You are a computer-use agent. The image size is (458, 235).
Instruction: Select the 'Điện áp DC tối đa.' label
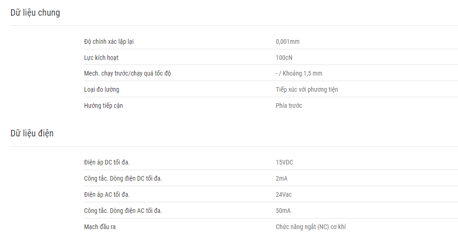107,162
